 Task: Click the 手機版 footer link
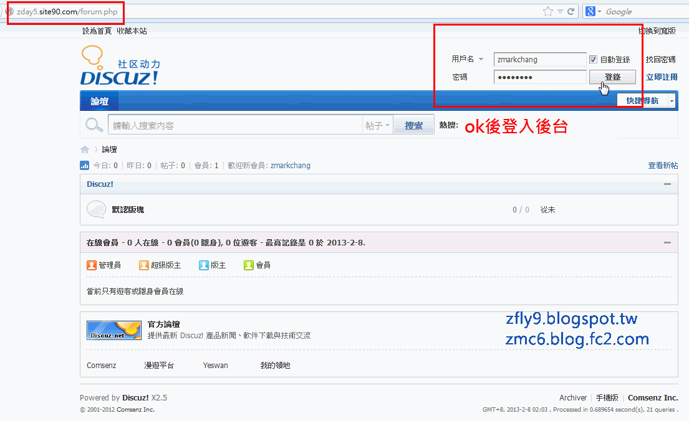coord(607,398)
